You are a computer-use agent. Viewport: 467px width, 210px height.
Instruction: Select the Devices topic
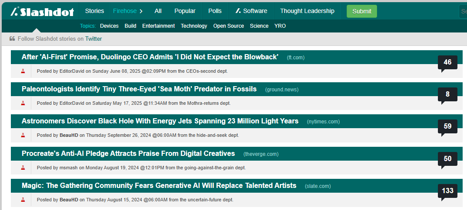click(109, 26)
